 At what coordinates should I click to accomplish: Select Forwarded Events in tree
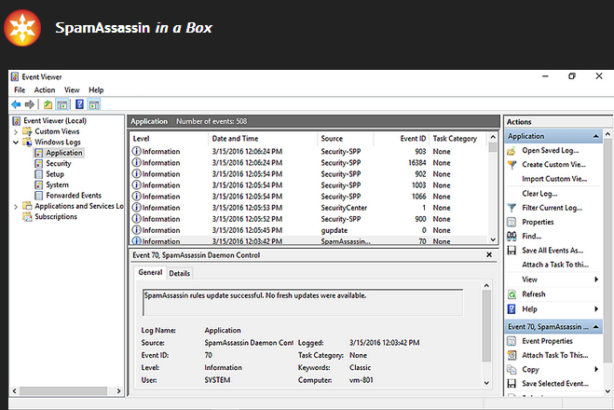point(74,196)
